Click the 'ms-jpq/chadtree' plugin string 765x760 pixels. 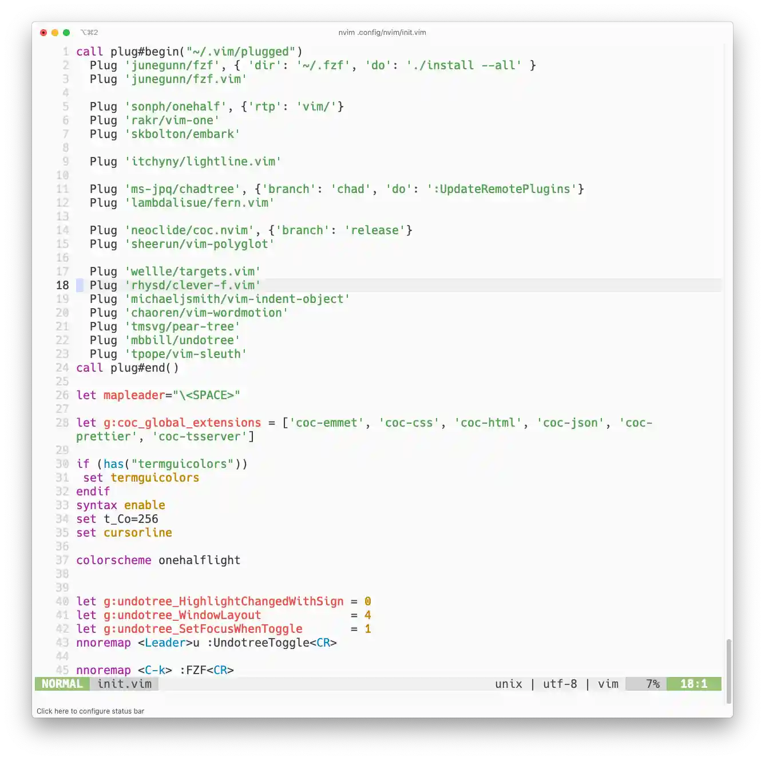(x=183, y=189)
